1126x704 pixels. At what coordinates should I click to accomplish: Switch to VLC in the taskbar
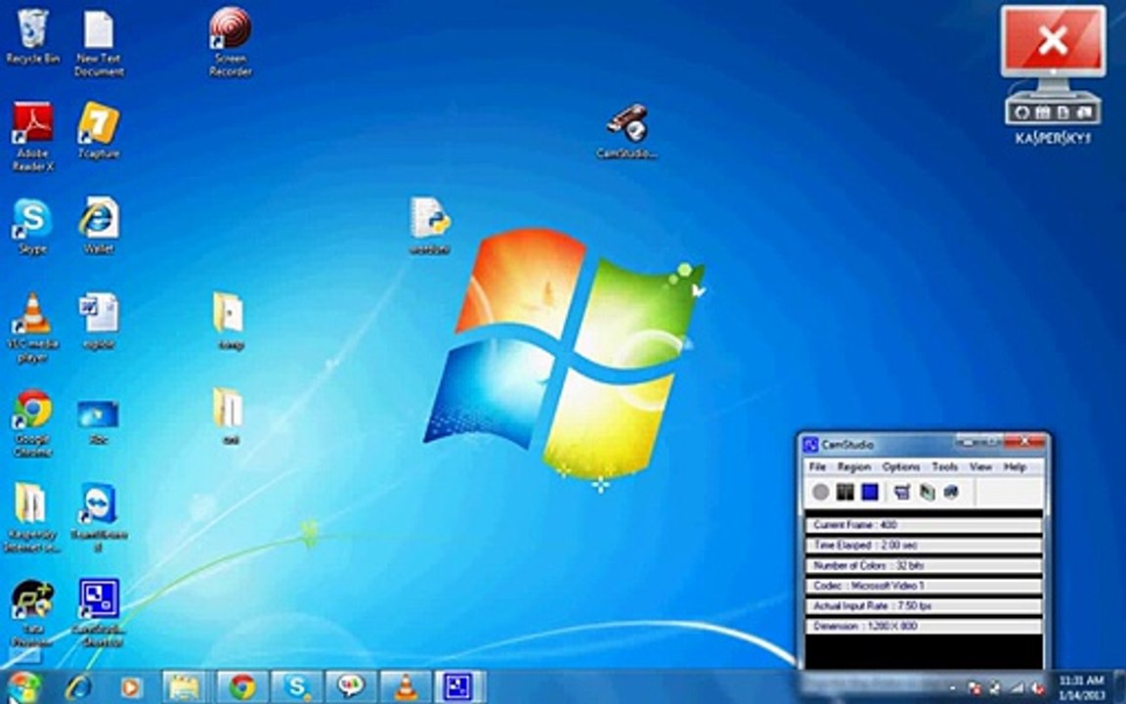(x=406, y=687)
